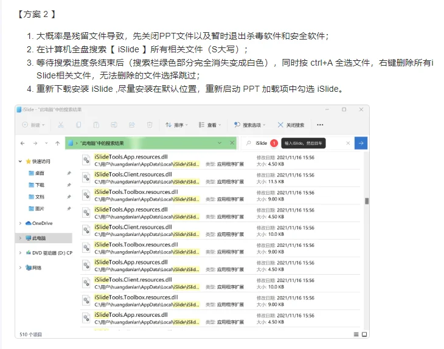Switch to details view icon in status bar
The image size is (444, 349).
click(356, 334)
